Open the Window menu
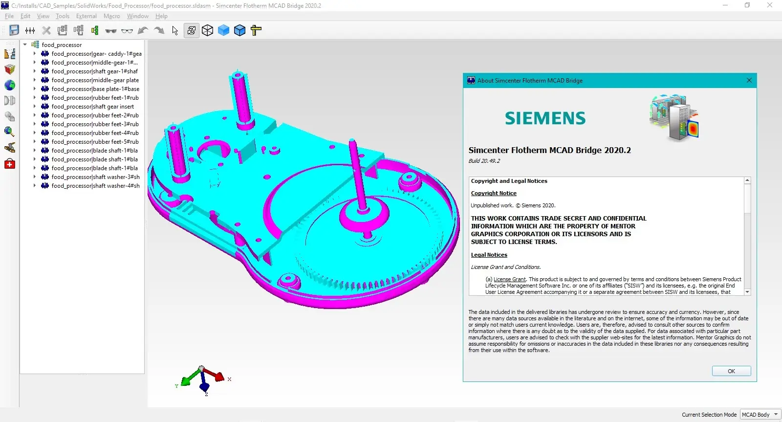Screen dimensions: 782x422 click(138, 16)
